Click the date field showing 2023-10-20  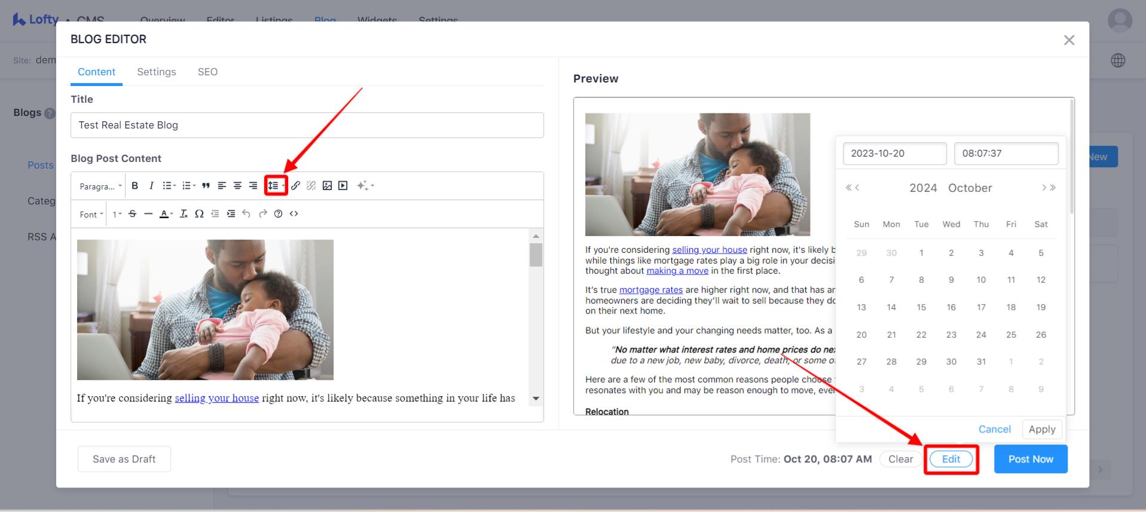pos(895,154)
